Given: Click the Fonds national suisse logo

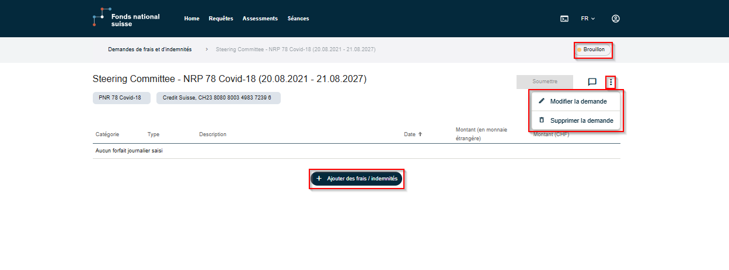Looking at the screenshot, I should [126, 19].
